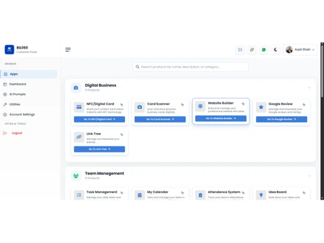Click the Logout arrow icon

[5, 133]
